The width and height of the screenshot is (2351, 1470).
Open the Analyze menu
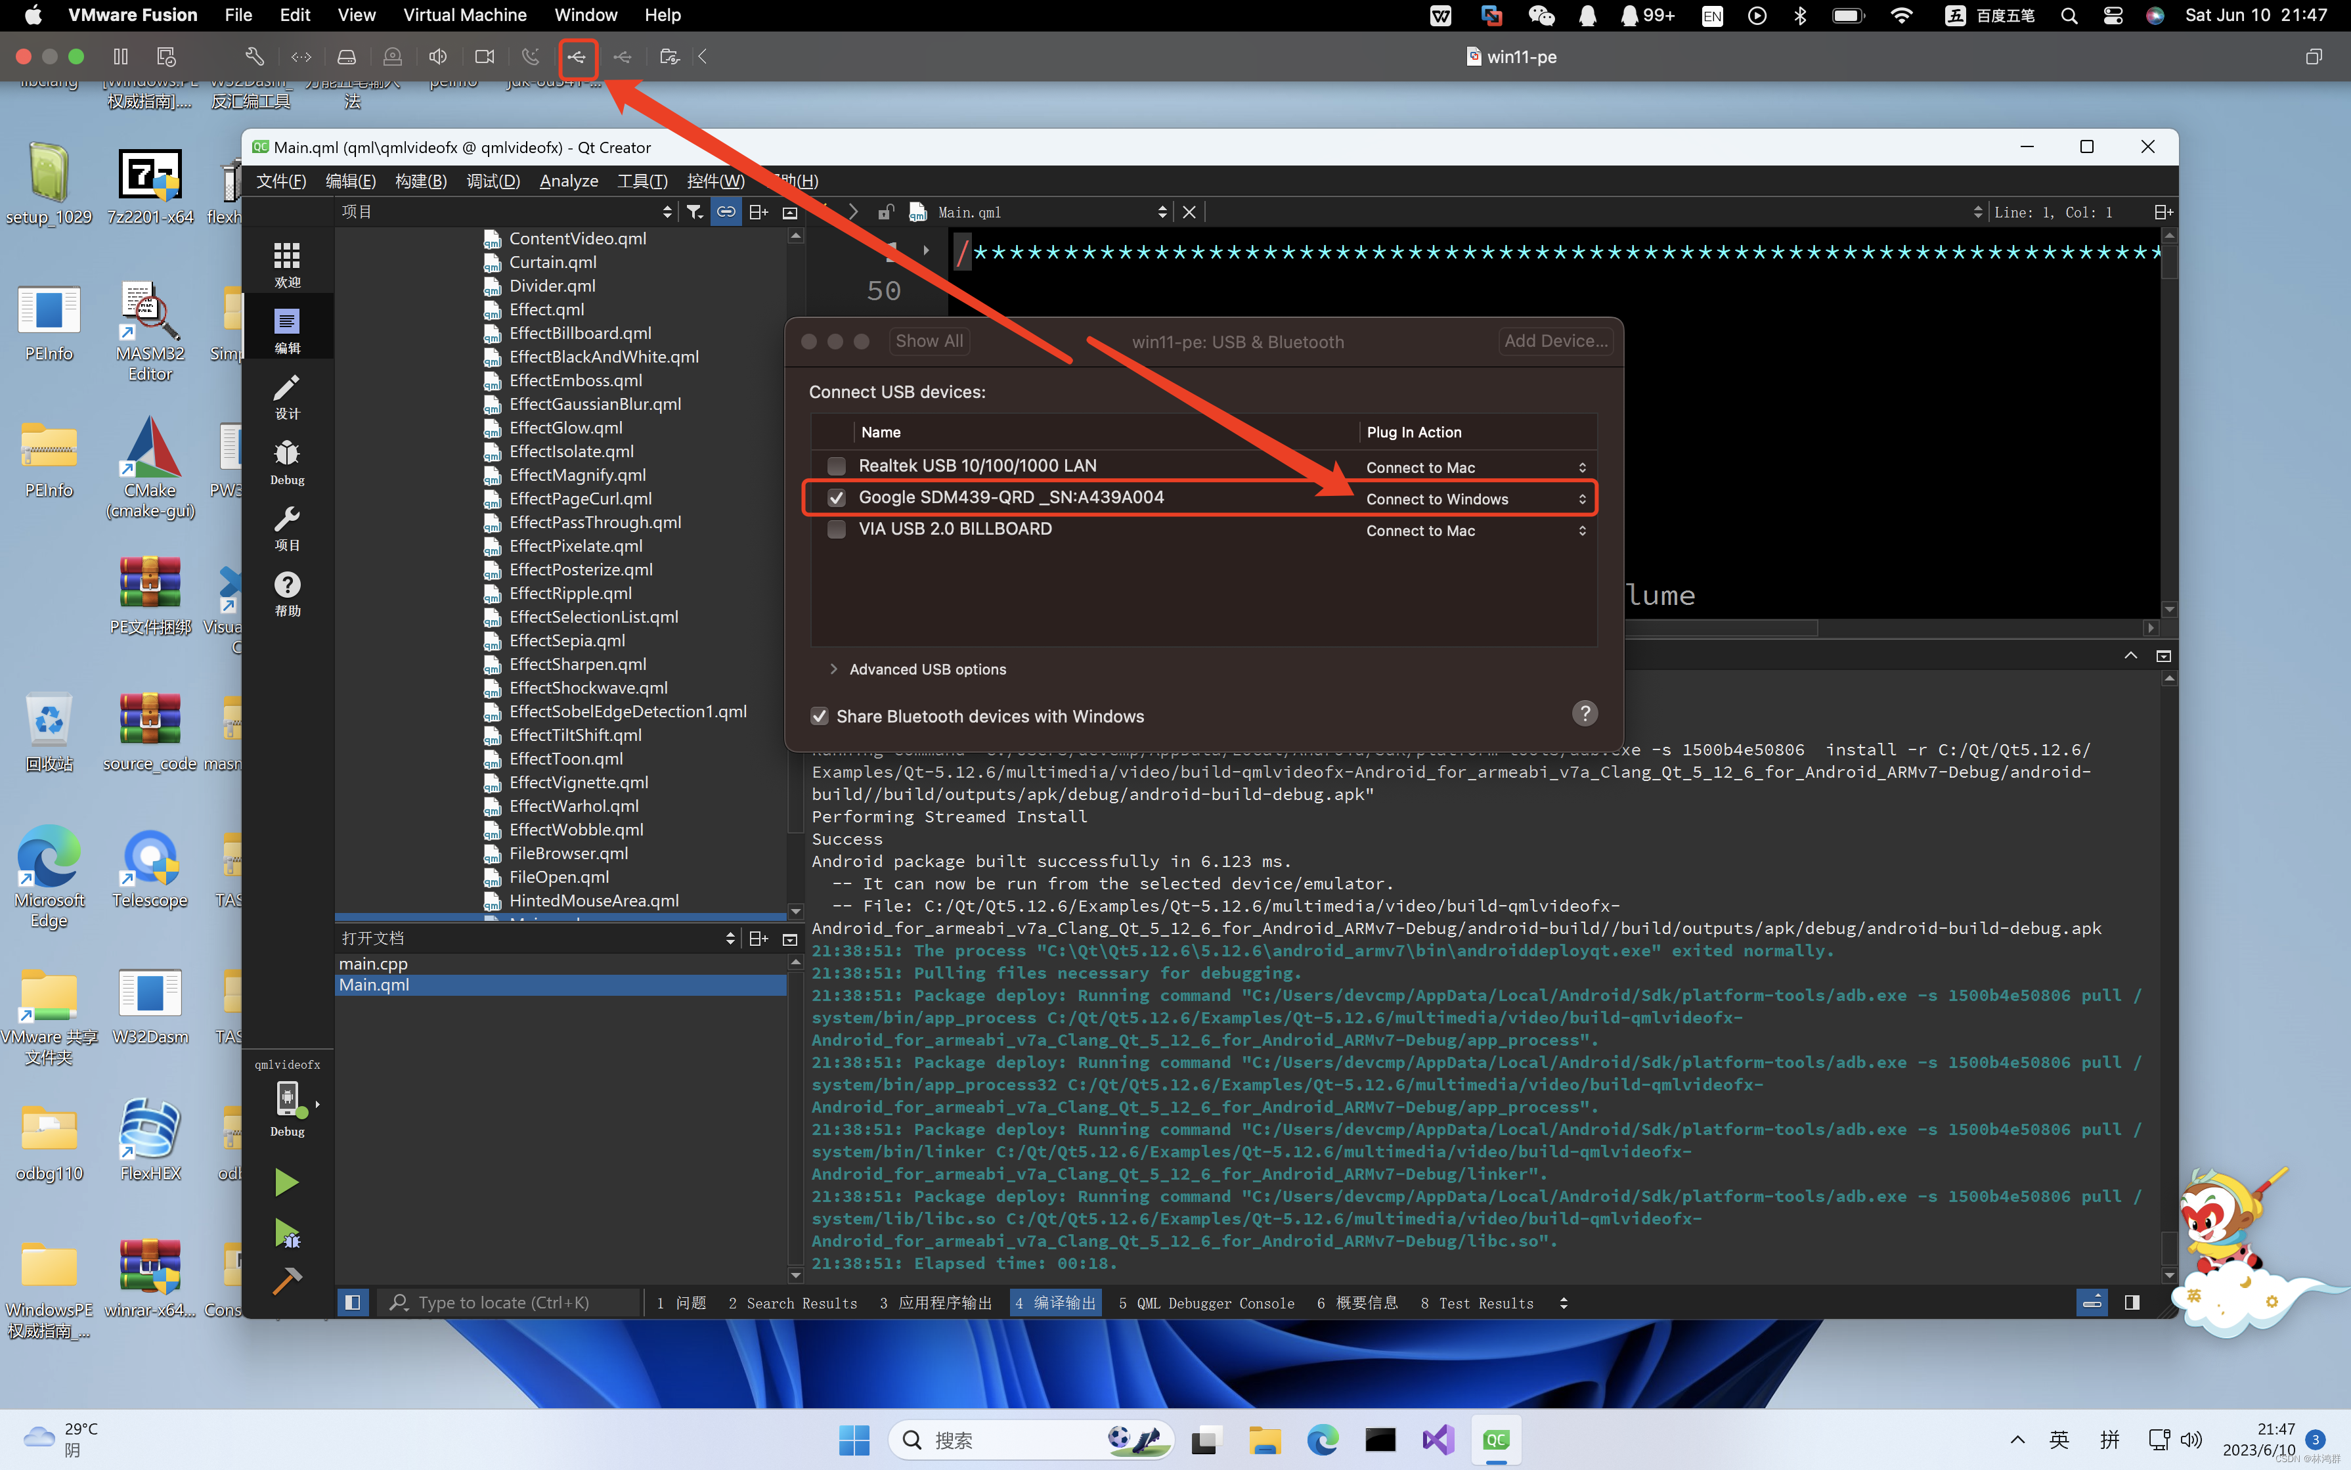click(569, 181)
